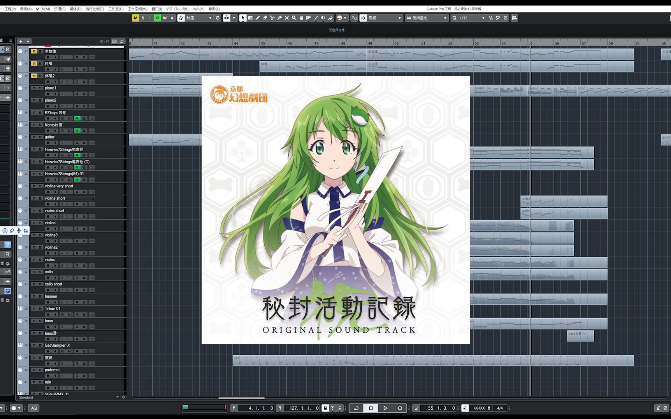Select the Play speaker tool

click(323, 18)
